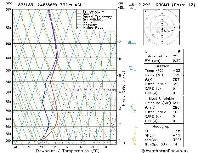Click the LCL marker label

pos(123,143)
